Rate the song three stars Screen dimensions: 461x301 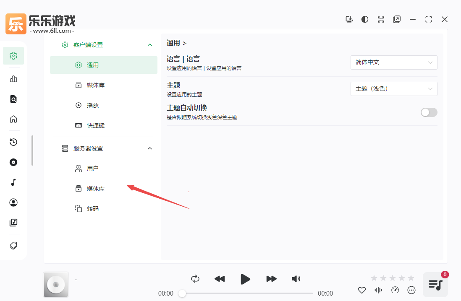[x=393, y=278]
